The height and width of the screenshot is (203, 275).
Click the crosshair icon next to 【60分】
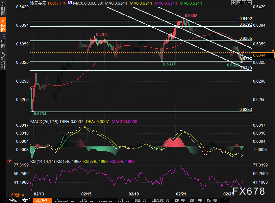pos(64,3)
